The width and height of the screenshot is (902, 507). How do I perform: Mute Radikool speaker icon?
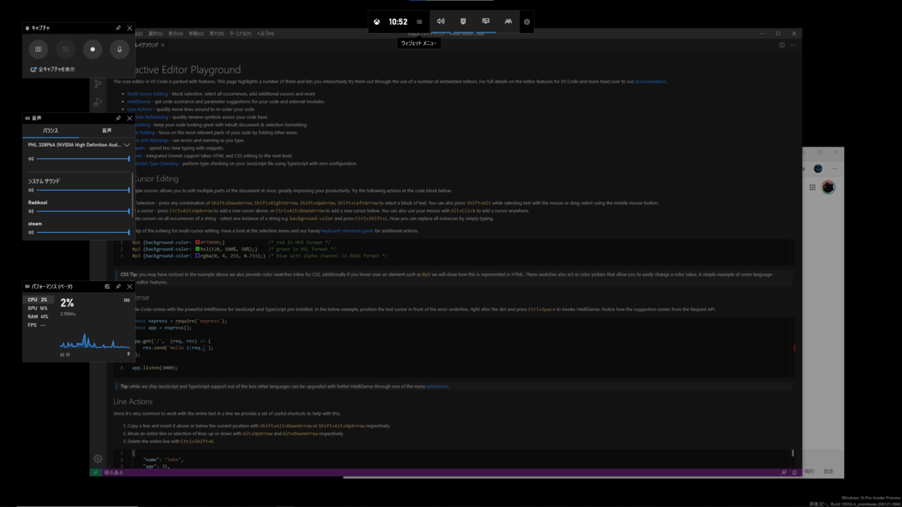click(31, 211)
